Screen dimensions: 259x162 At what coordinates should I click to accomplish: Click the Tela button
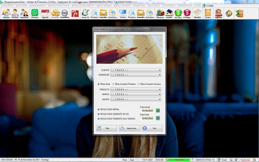coord(107,128)
